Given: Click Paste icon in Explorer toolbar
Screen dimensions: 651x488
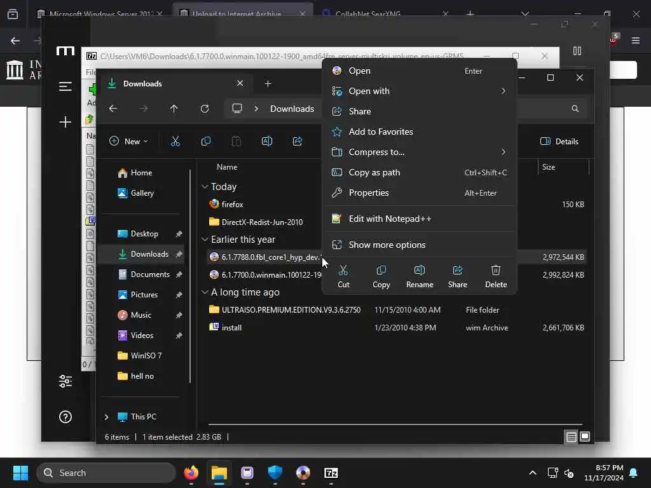Looking at the screenshot, I should tap(236, 142).
